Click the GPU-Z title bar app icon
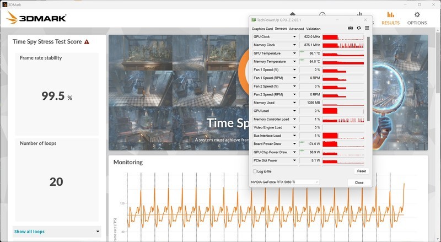Viewport: 441px width, 242px height. click(254, 20)
